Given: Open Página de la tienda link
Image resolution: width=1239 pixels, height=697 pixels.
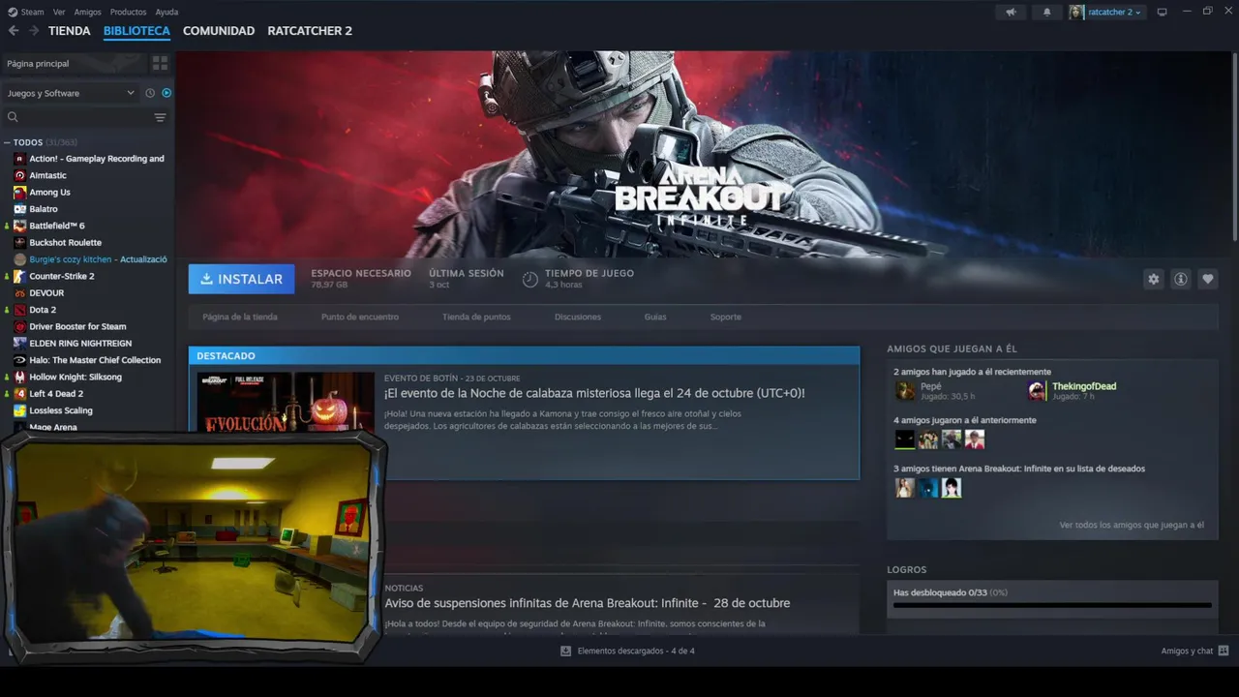Looking at the screenshot, I should point(240,317).
